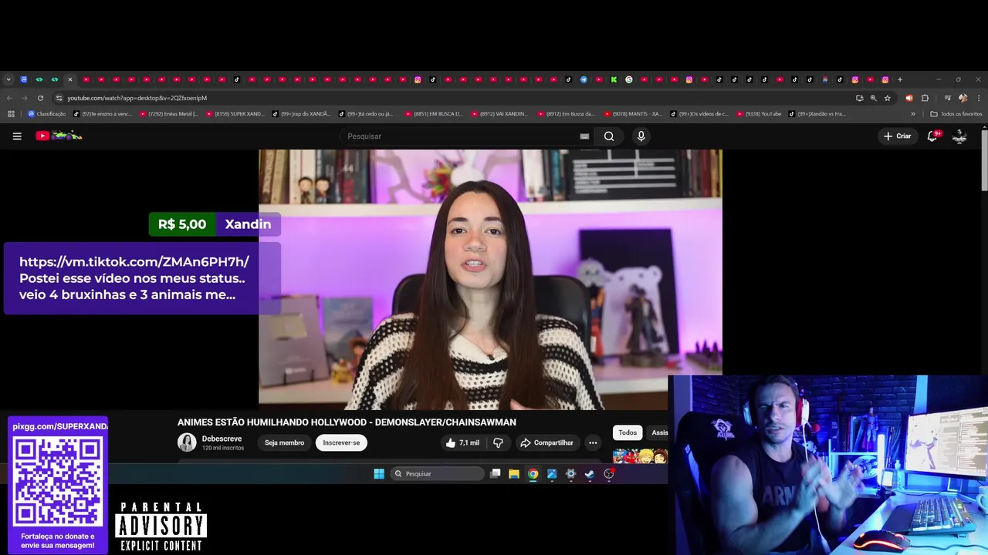View site information icon beside the URL
Screen dimensions: 988x555
pos(59,98)
